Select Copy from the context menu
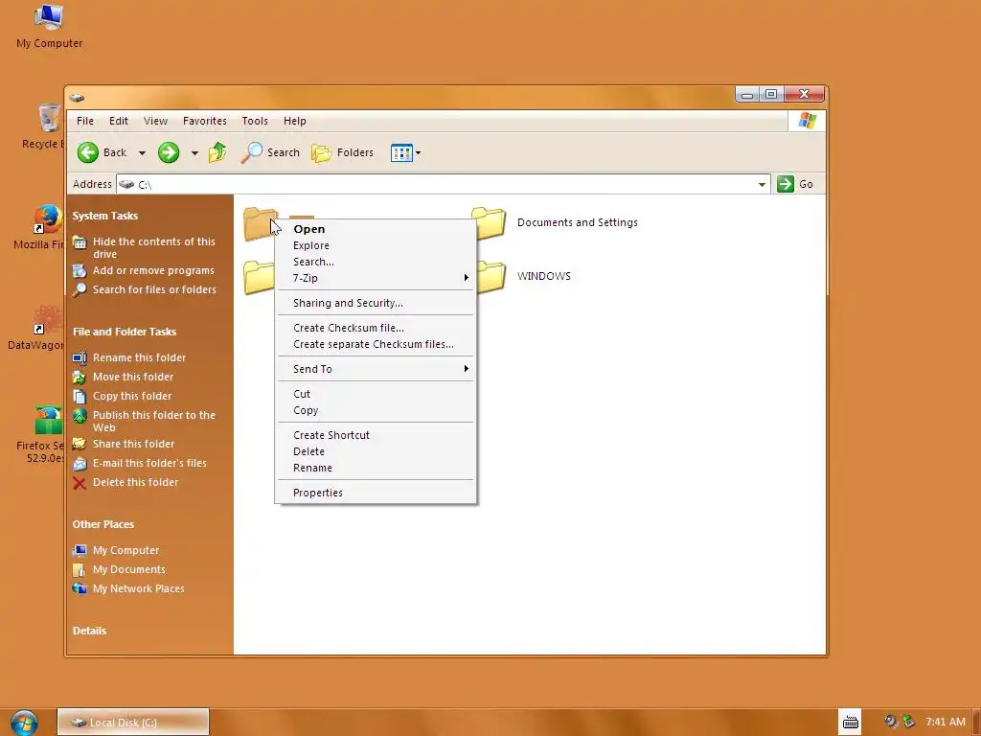The height and width of the screenshot is (736, 981). pos(376,410)
